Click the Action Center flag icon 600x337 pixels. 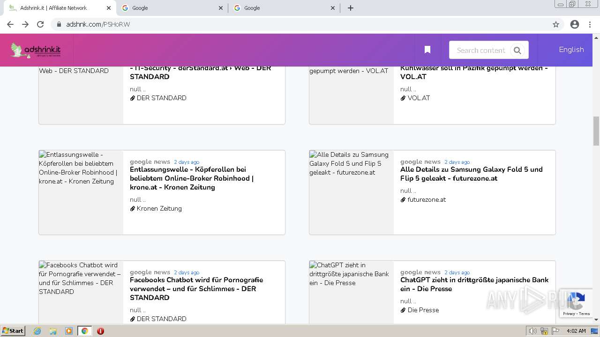click(x=555, y=331)
